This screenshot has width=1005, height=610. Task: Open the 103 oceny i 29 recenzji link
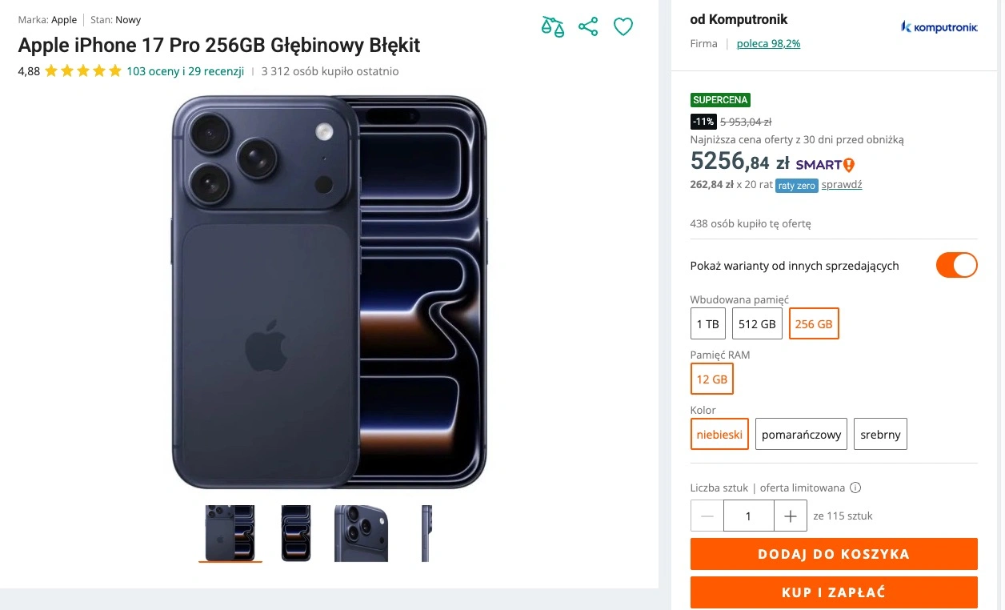pyautogui.click(x=185, y=71)
